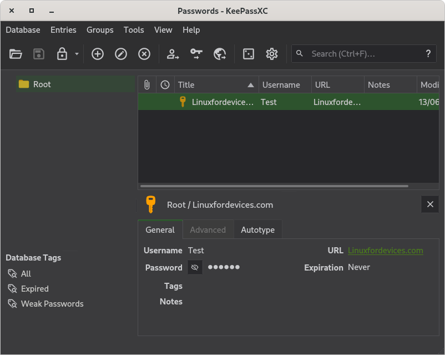The image size is (445, 355).
Task: Open application settings with the gear icon
Action: click(x=271, y=54)
